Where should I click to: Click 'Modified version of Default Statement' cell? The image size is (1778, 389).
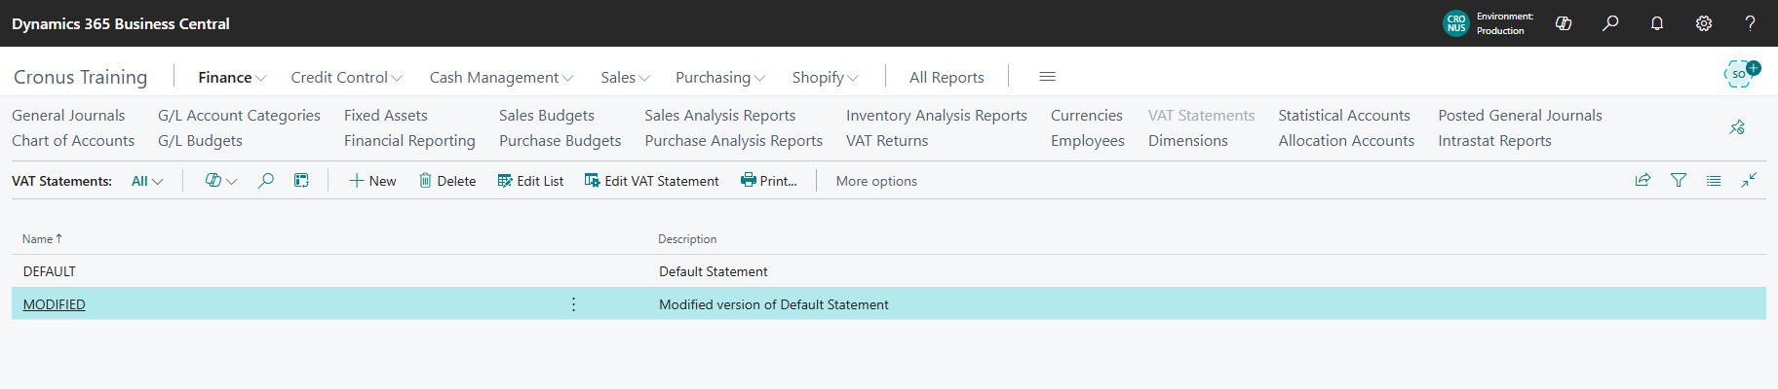773,304
